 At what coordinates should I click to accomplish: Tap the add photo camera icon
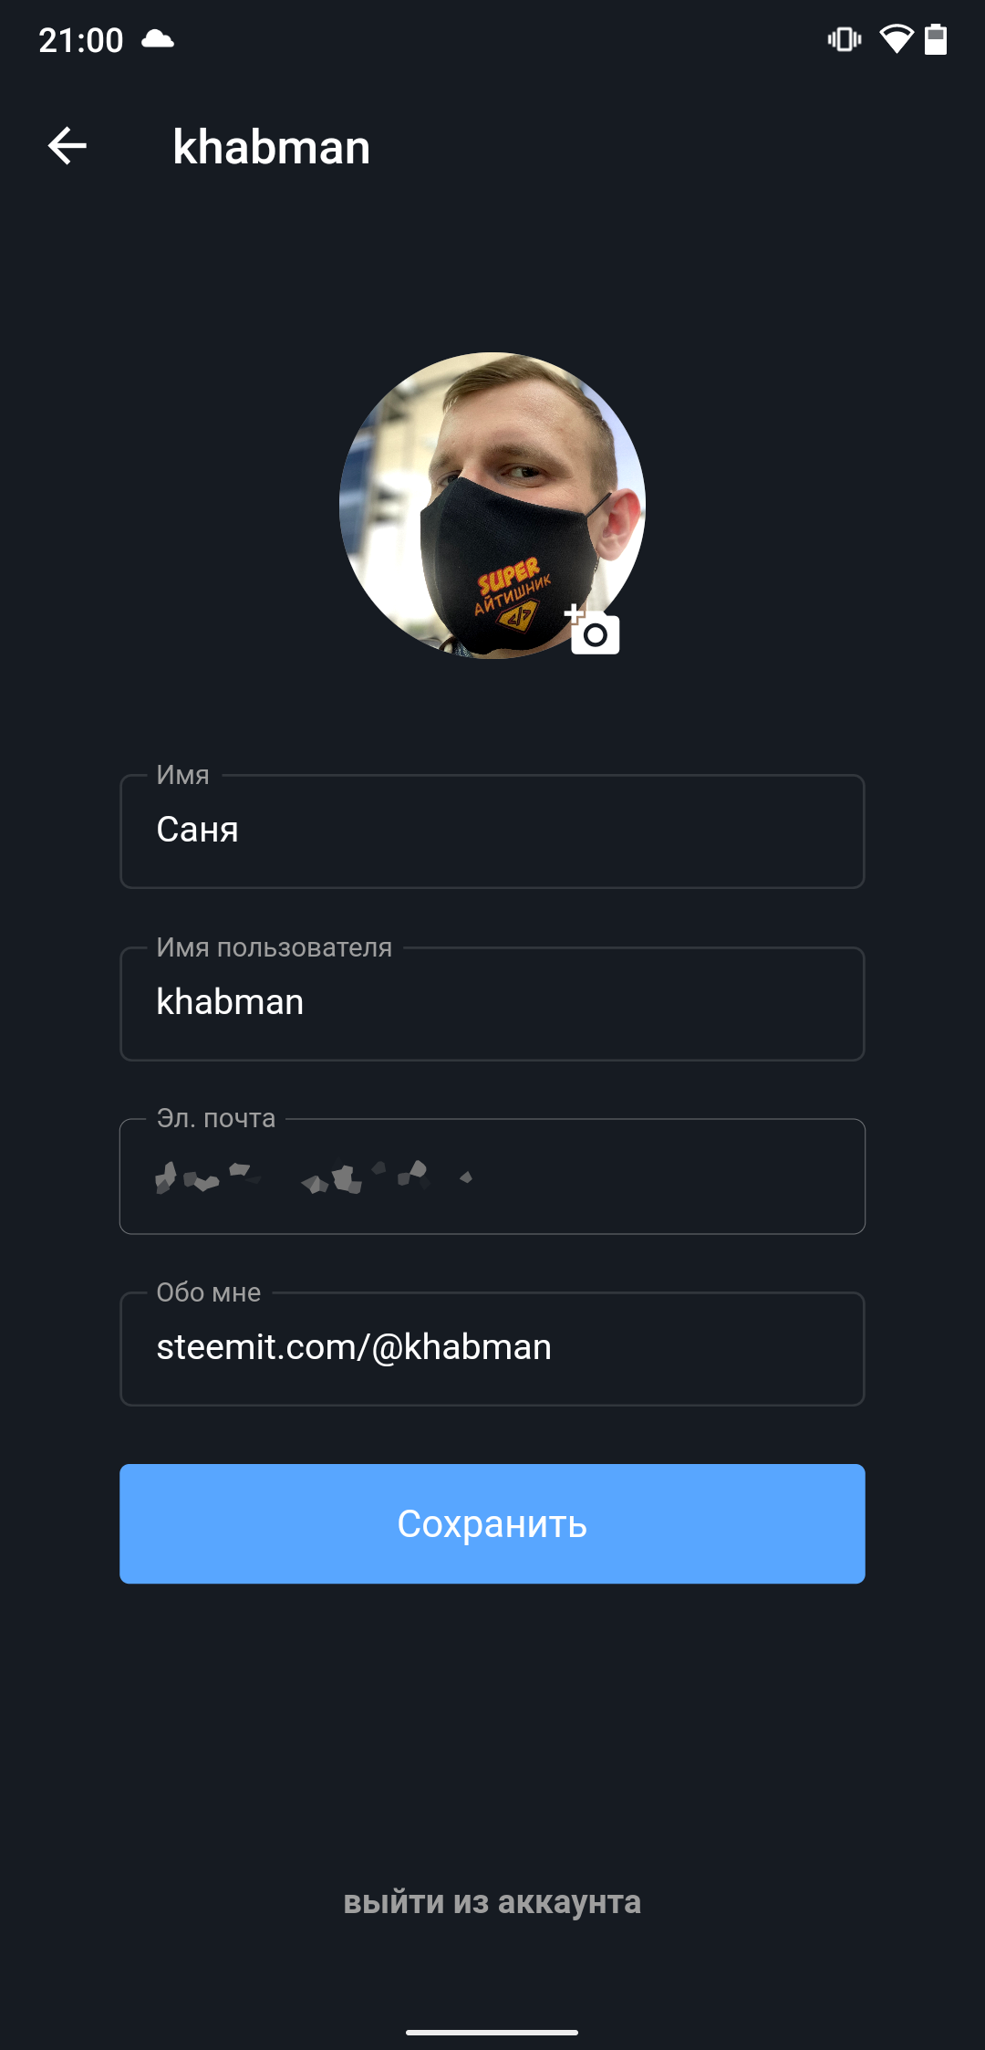(x=592, y=629)
